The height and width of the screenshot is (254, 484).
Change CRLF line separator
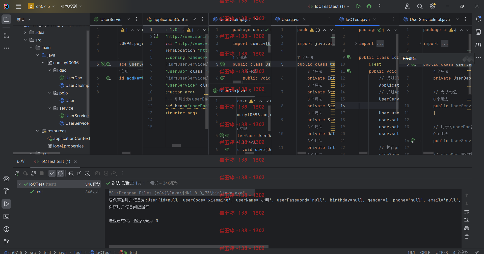(x=425, y=252)
